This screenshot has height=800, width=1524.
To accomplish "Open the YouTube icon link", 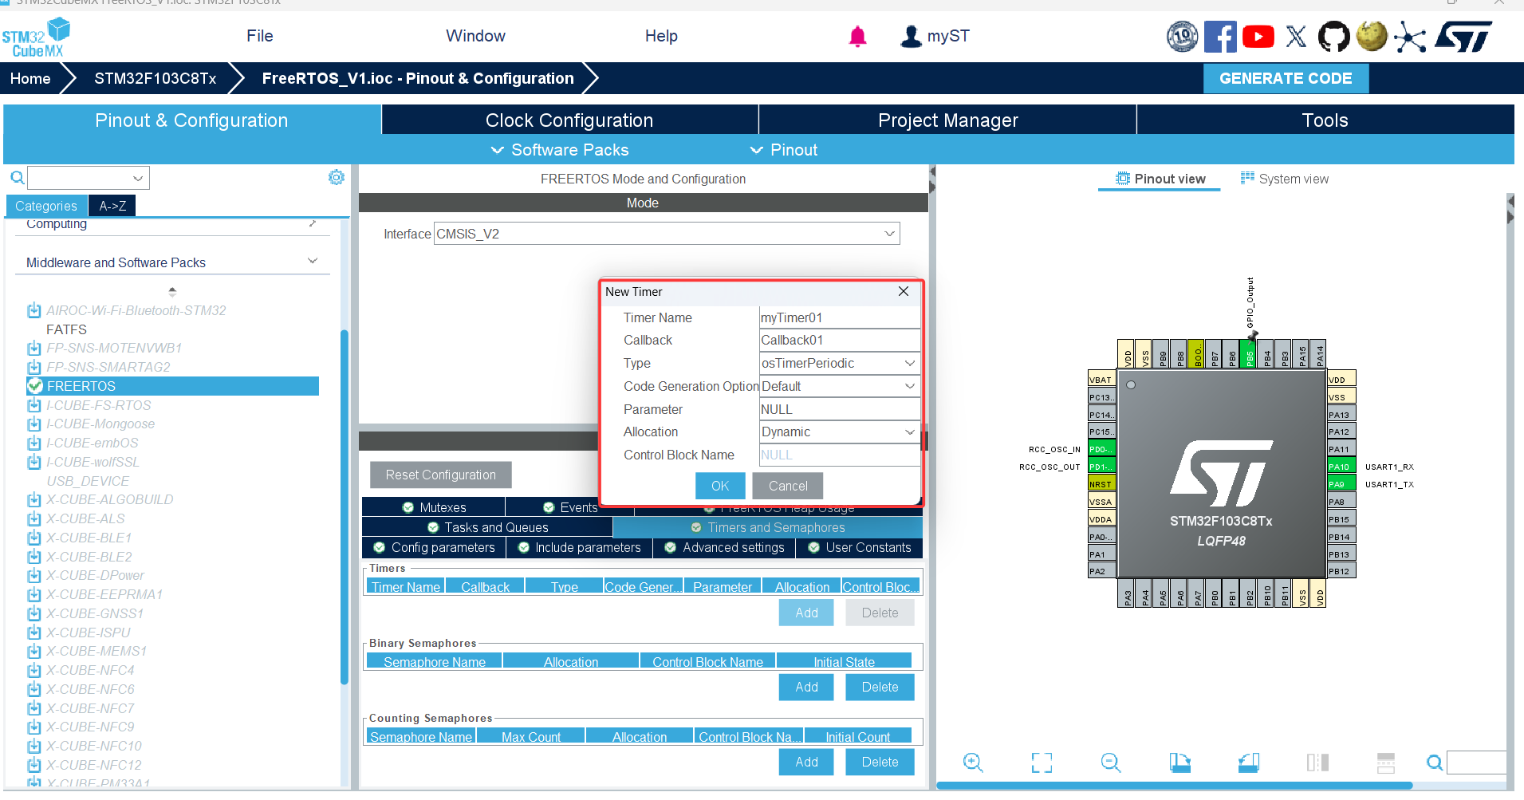I will click(1258, 37).
